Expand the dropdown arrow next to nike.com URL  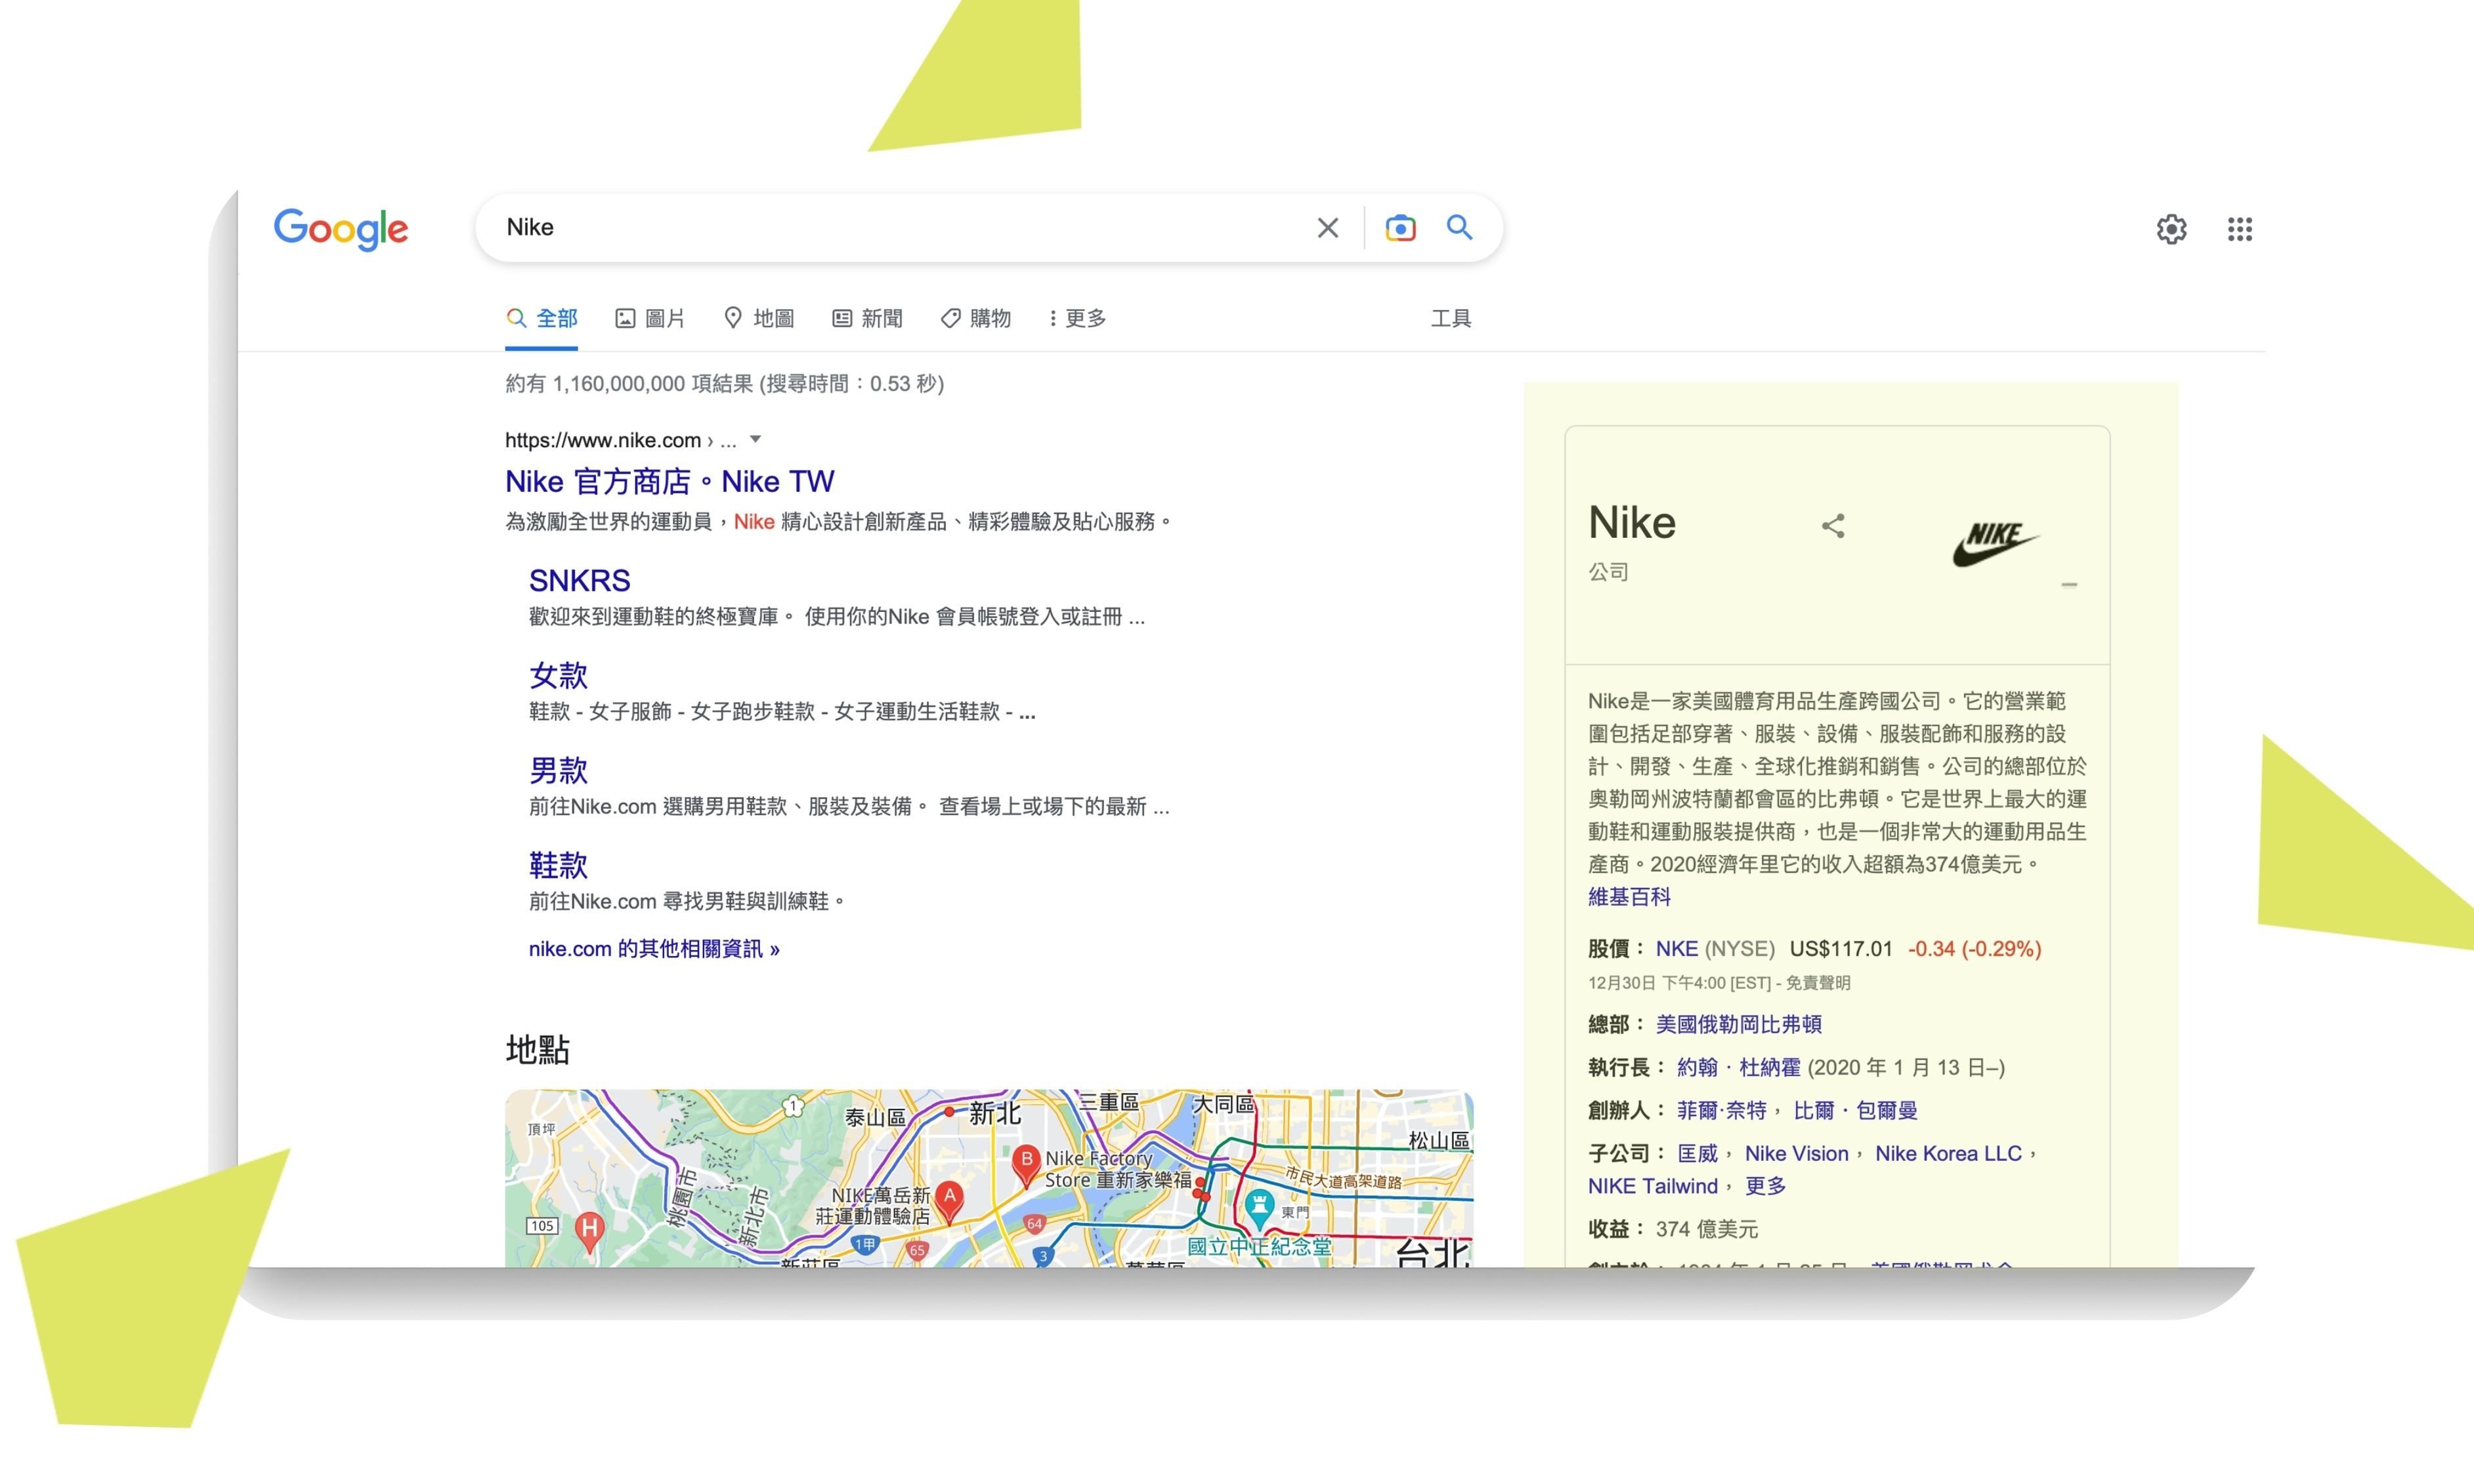pos(756,439)
